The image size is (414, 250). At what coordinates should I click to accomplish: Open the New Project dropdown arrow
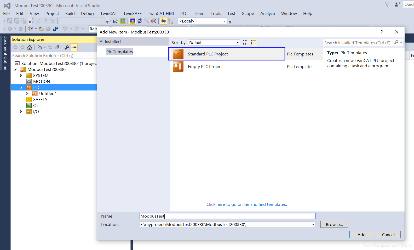click(36, 29)
